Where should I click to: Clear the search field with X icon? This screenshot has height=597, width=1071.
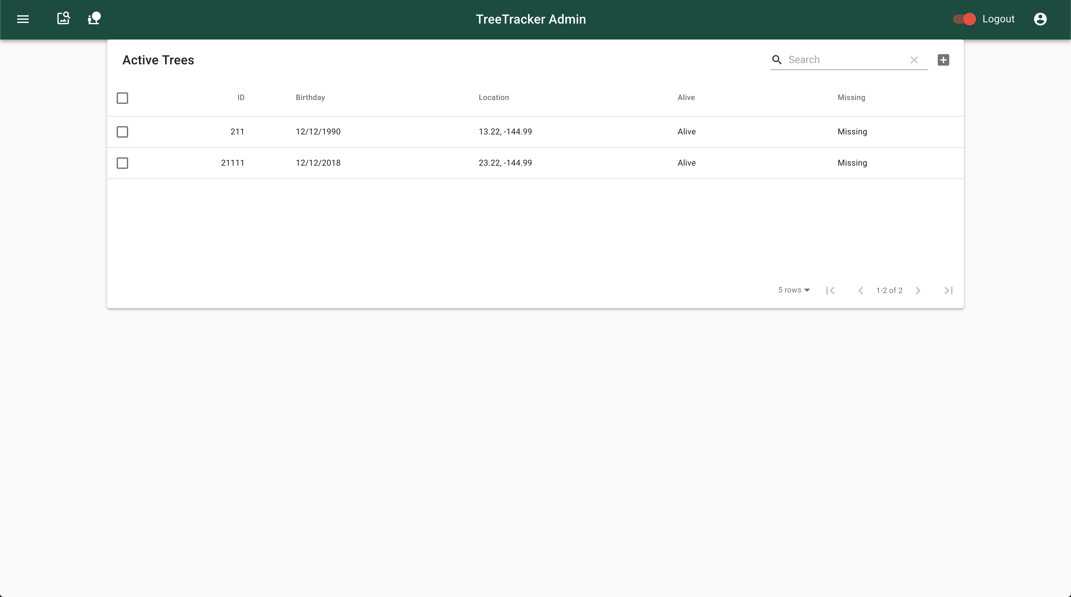click(x=914, y=60)
